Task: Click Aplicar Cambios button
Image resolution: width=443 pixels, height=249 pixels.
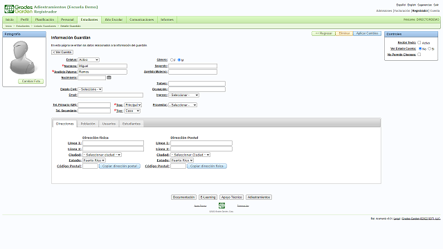Action: click(x=367, y=33)
